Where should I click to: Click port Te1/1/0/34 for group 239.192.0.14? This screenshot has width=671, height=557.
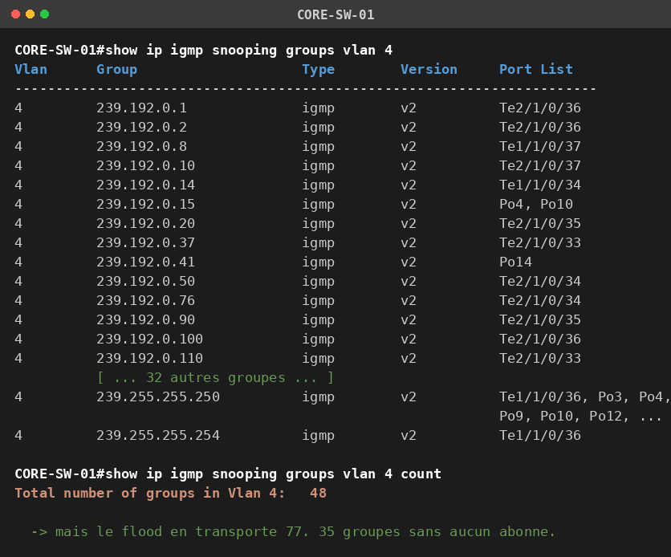tap(540, 185)
